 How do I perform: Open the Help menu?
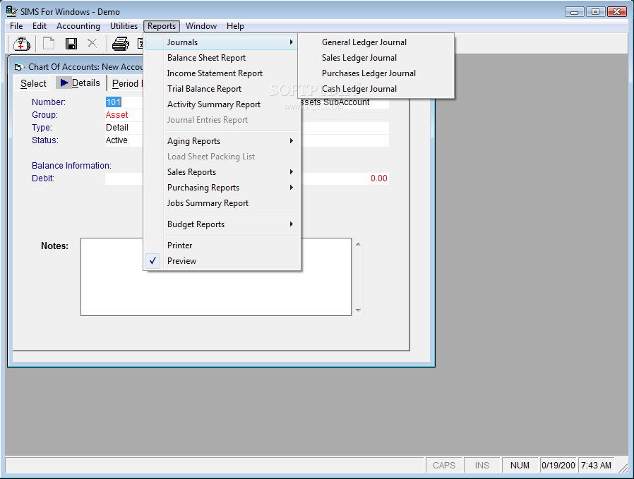[235, 26]
